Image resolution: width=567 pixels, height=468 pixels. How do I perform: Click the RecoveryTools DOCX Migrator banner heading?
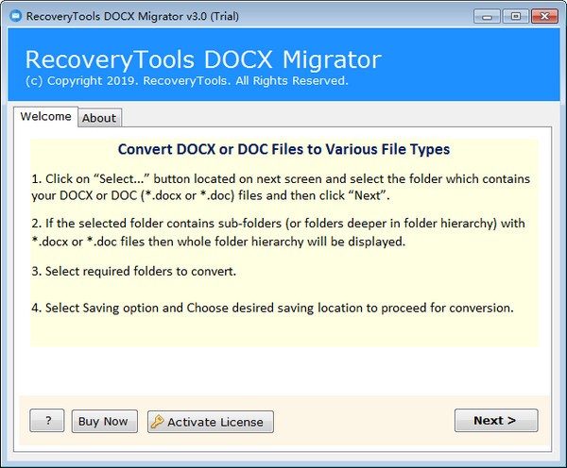pyautogui.click(x=202, y=60)
